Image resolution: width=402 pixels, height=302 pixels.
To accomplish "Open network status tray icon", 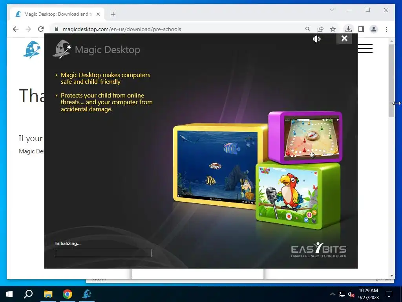I will (x=342, y=294).
